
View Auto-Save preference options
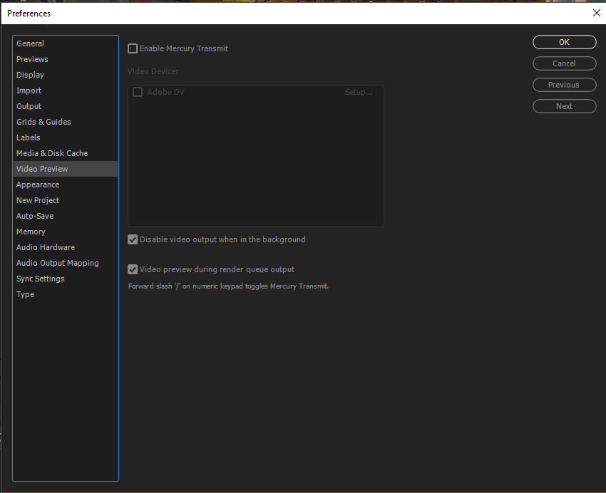[34, 216]
